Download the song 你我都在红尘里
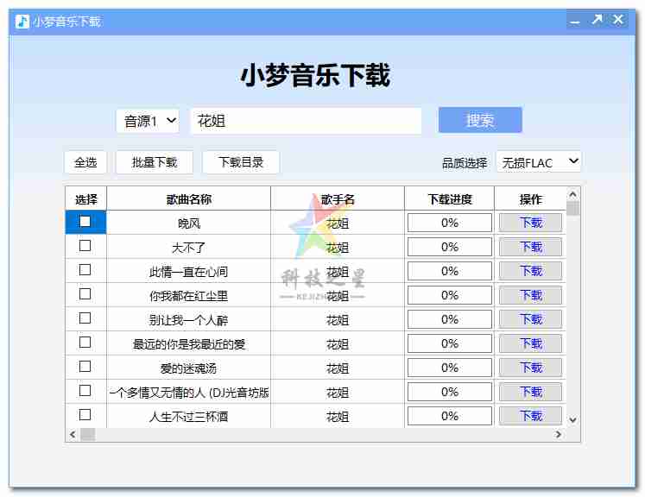Image resolution: width=645 pixels, height=497 pixels. (531, 296)
